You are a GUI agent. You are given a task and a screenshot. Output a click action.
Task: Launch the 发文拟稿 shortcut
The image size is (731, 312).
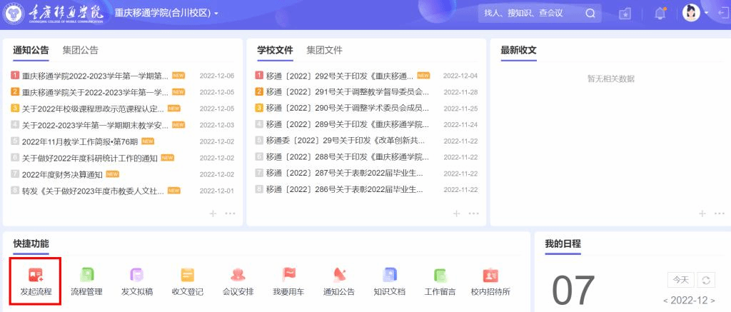(137, 276)
